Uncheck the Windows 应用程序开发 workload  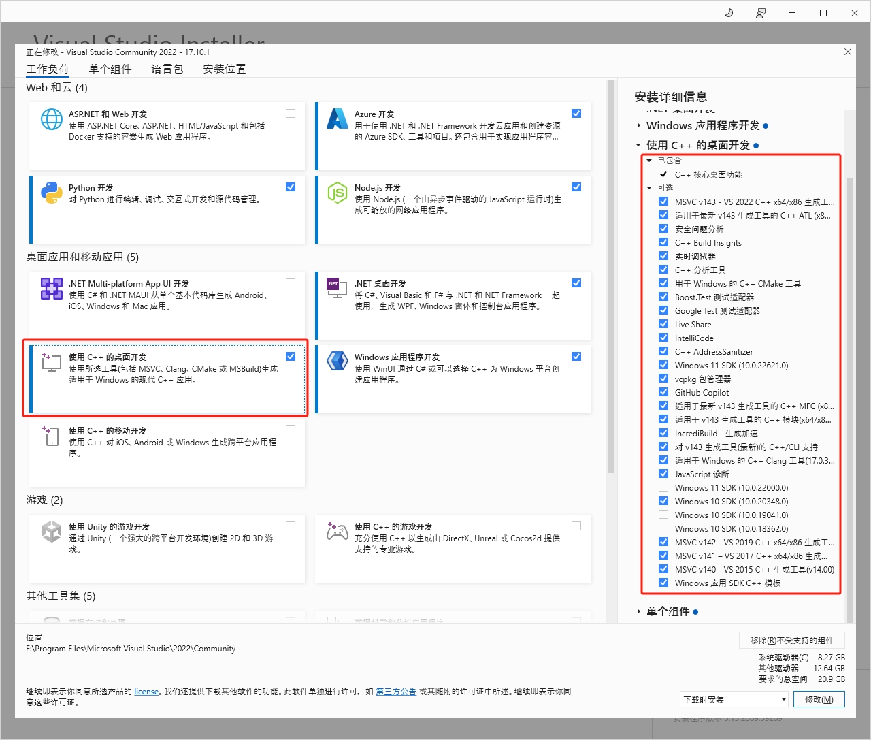pyautogui.click(x=576, y=356)
